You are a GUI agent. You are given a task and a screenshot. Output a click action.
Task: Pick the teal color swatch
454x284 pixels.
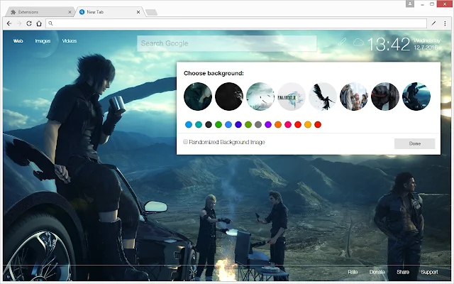(x=199, y=125)
